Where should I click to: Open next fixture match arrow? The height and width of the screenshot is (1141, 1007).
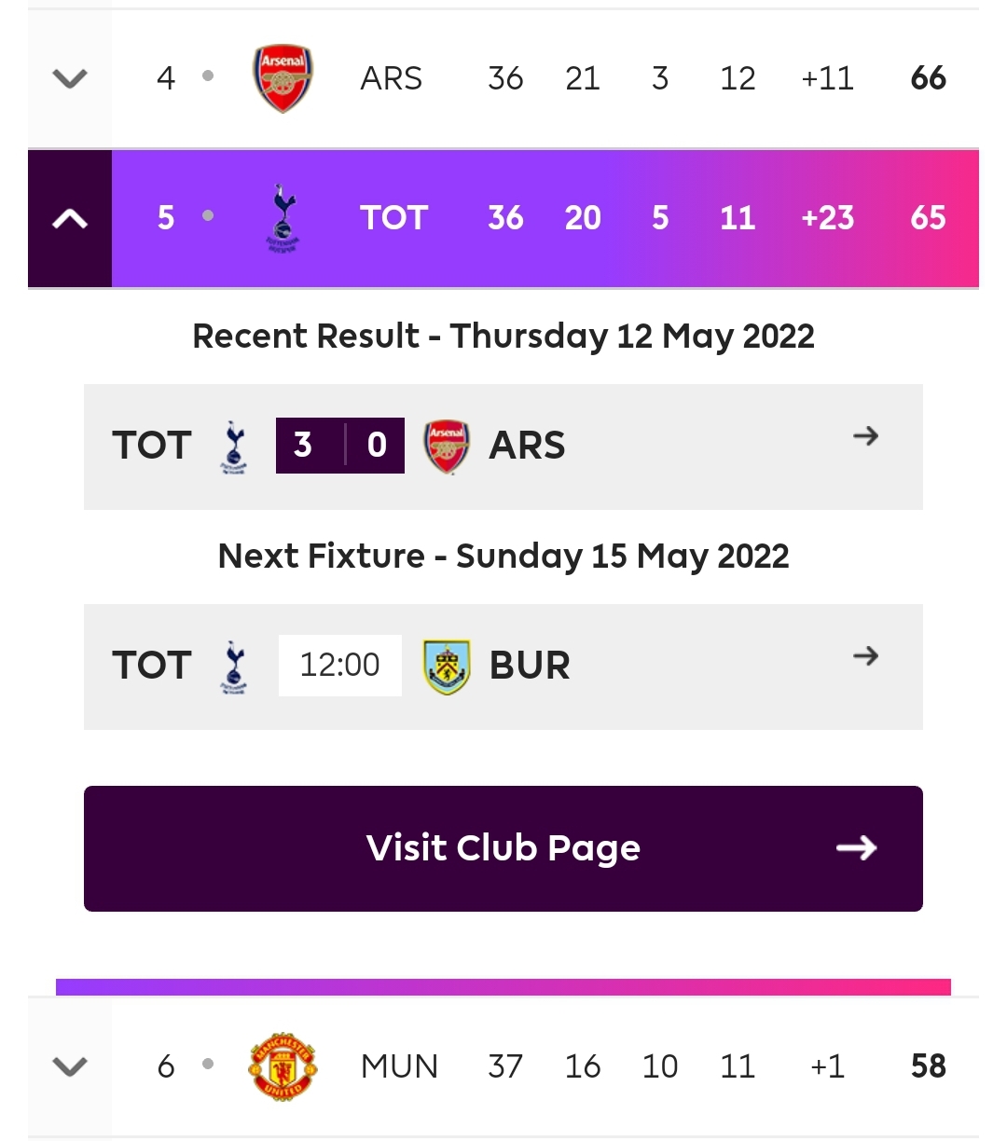click(866, 655)
